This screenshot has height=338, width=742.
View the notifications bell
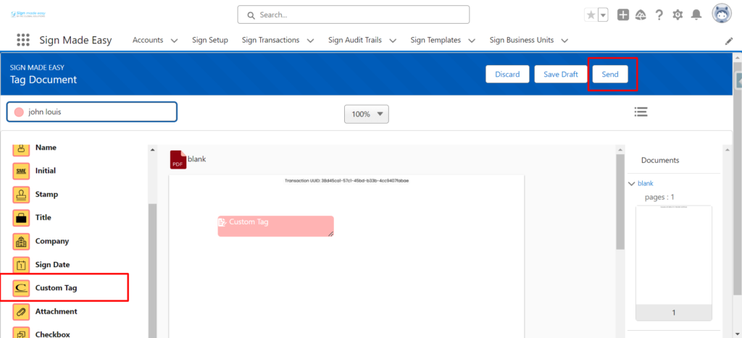pos(696,15)
